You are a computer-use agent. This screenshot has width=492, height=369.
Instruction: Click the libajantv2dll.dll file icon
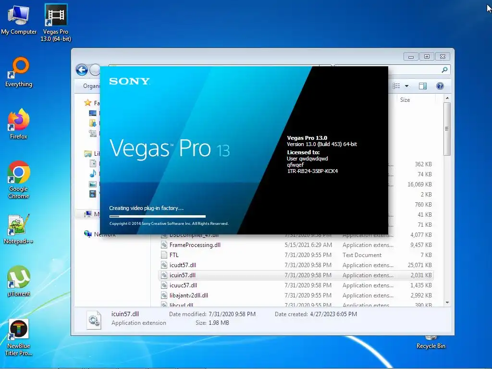164,295
